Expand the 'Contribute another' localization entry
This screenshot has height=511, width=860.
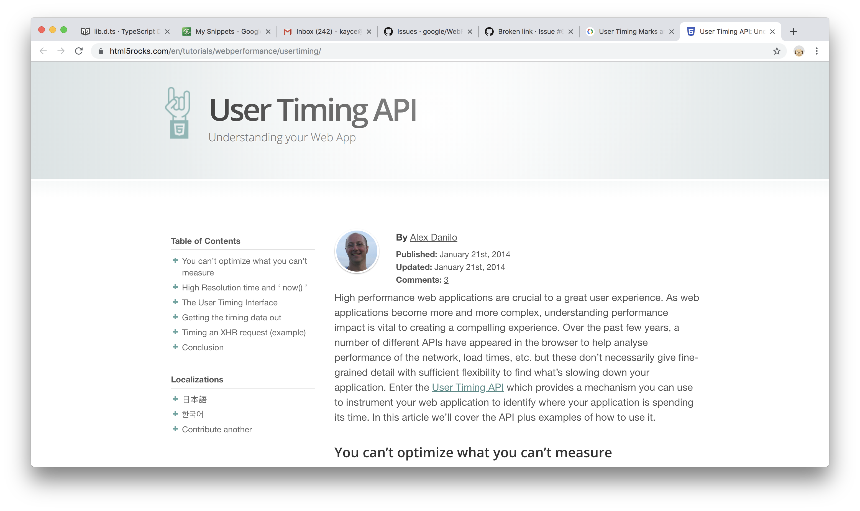(217, 429)
